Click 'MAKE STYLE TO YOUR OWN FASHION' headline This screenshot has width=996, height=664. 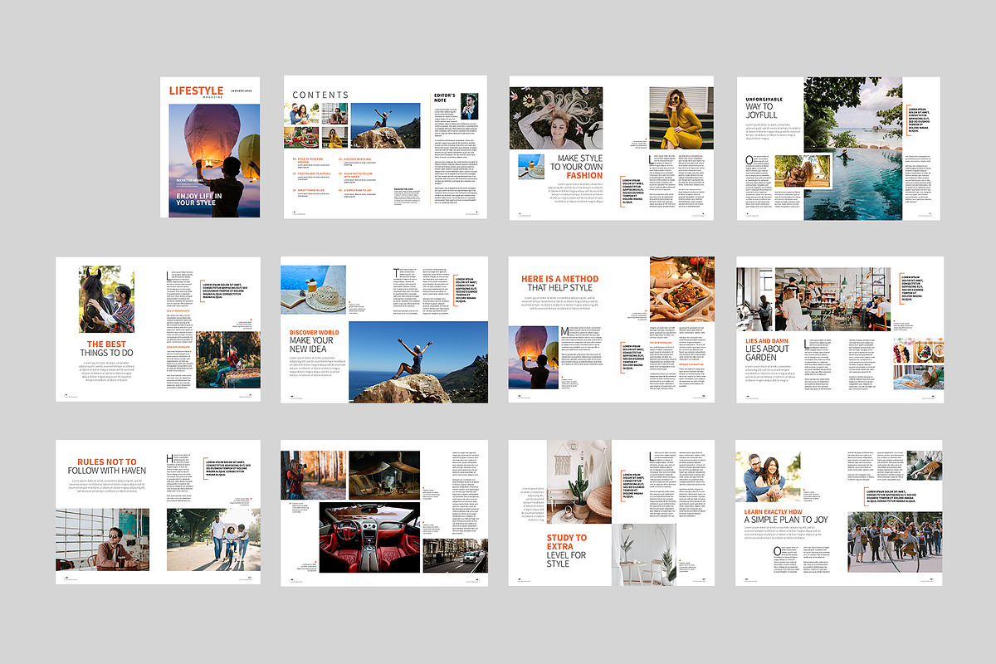[576, 166]
